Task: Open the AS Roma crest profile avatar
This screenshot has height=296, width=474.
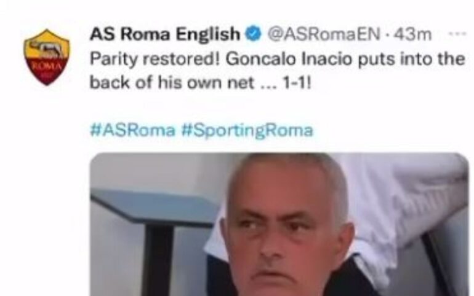Action: tap(47, 57)
